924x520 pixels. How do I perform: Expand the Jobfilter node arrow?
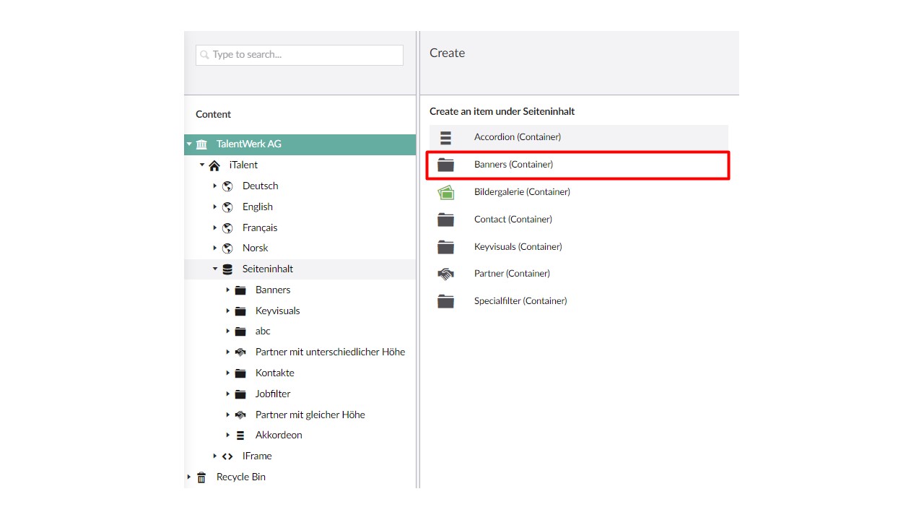[228, 394]
